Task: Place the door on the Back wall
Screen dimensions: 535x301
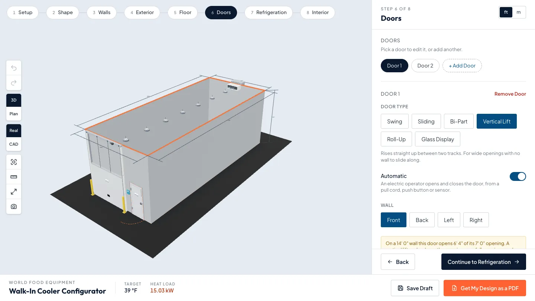Action: [422, 220]
